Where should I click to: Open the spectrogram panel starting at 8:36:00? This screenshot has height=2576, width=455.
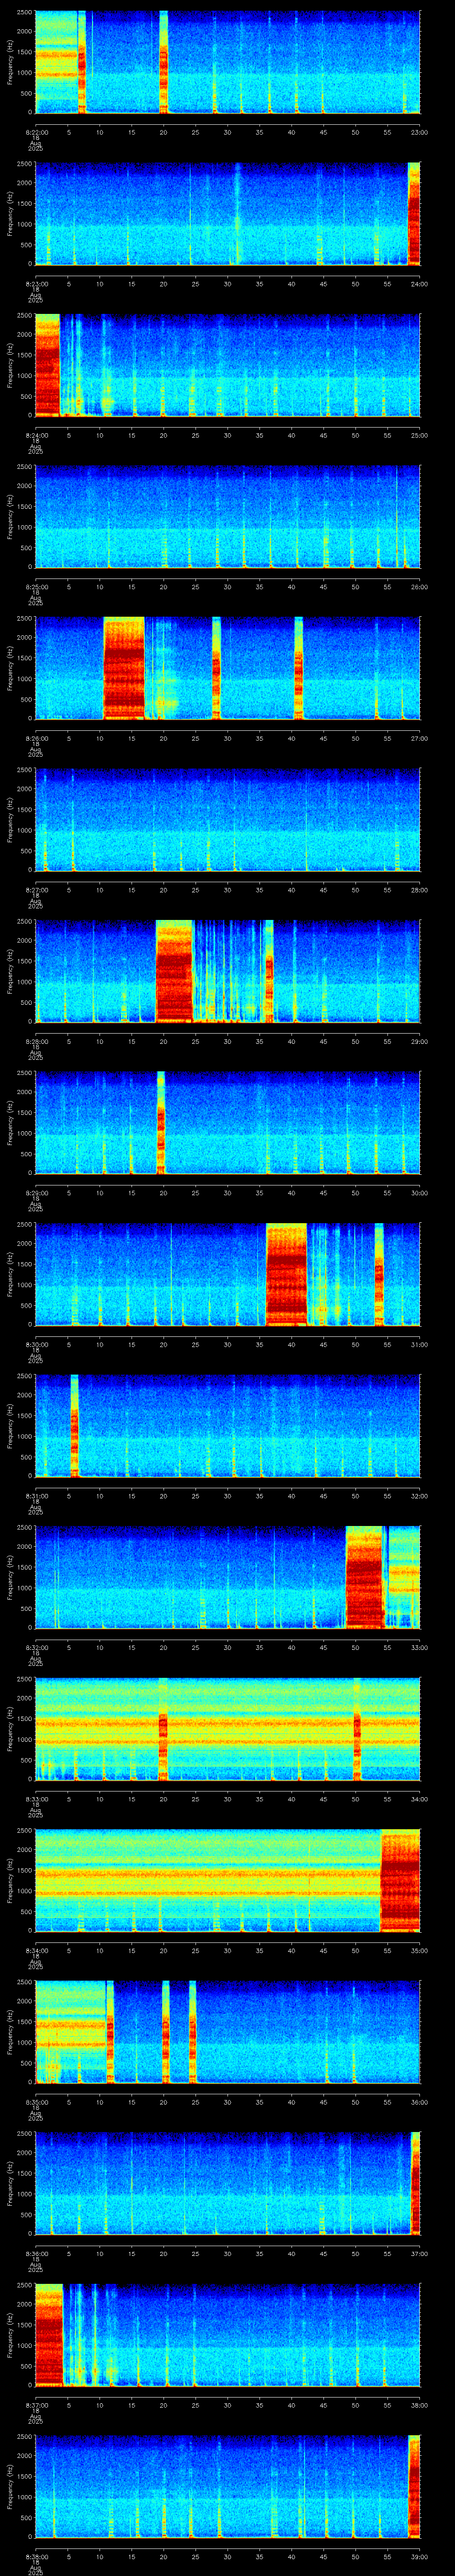point(227,2183)
